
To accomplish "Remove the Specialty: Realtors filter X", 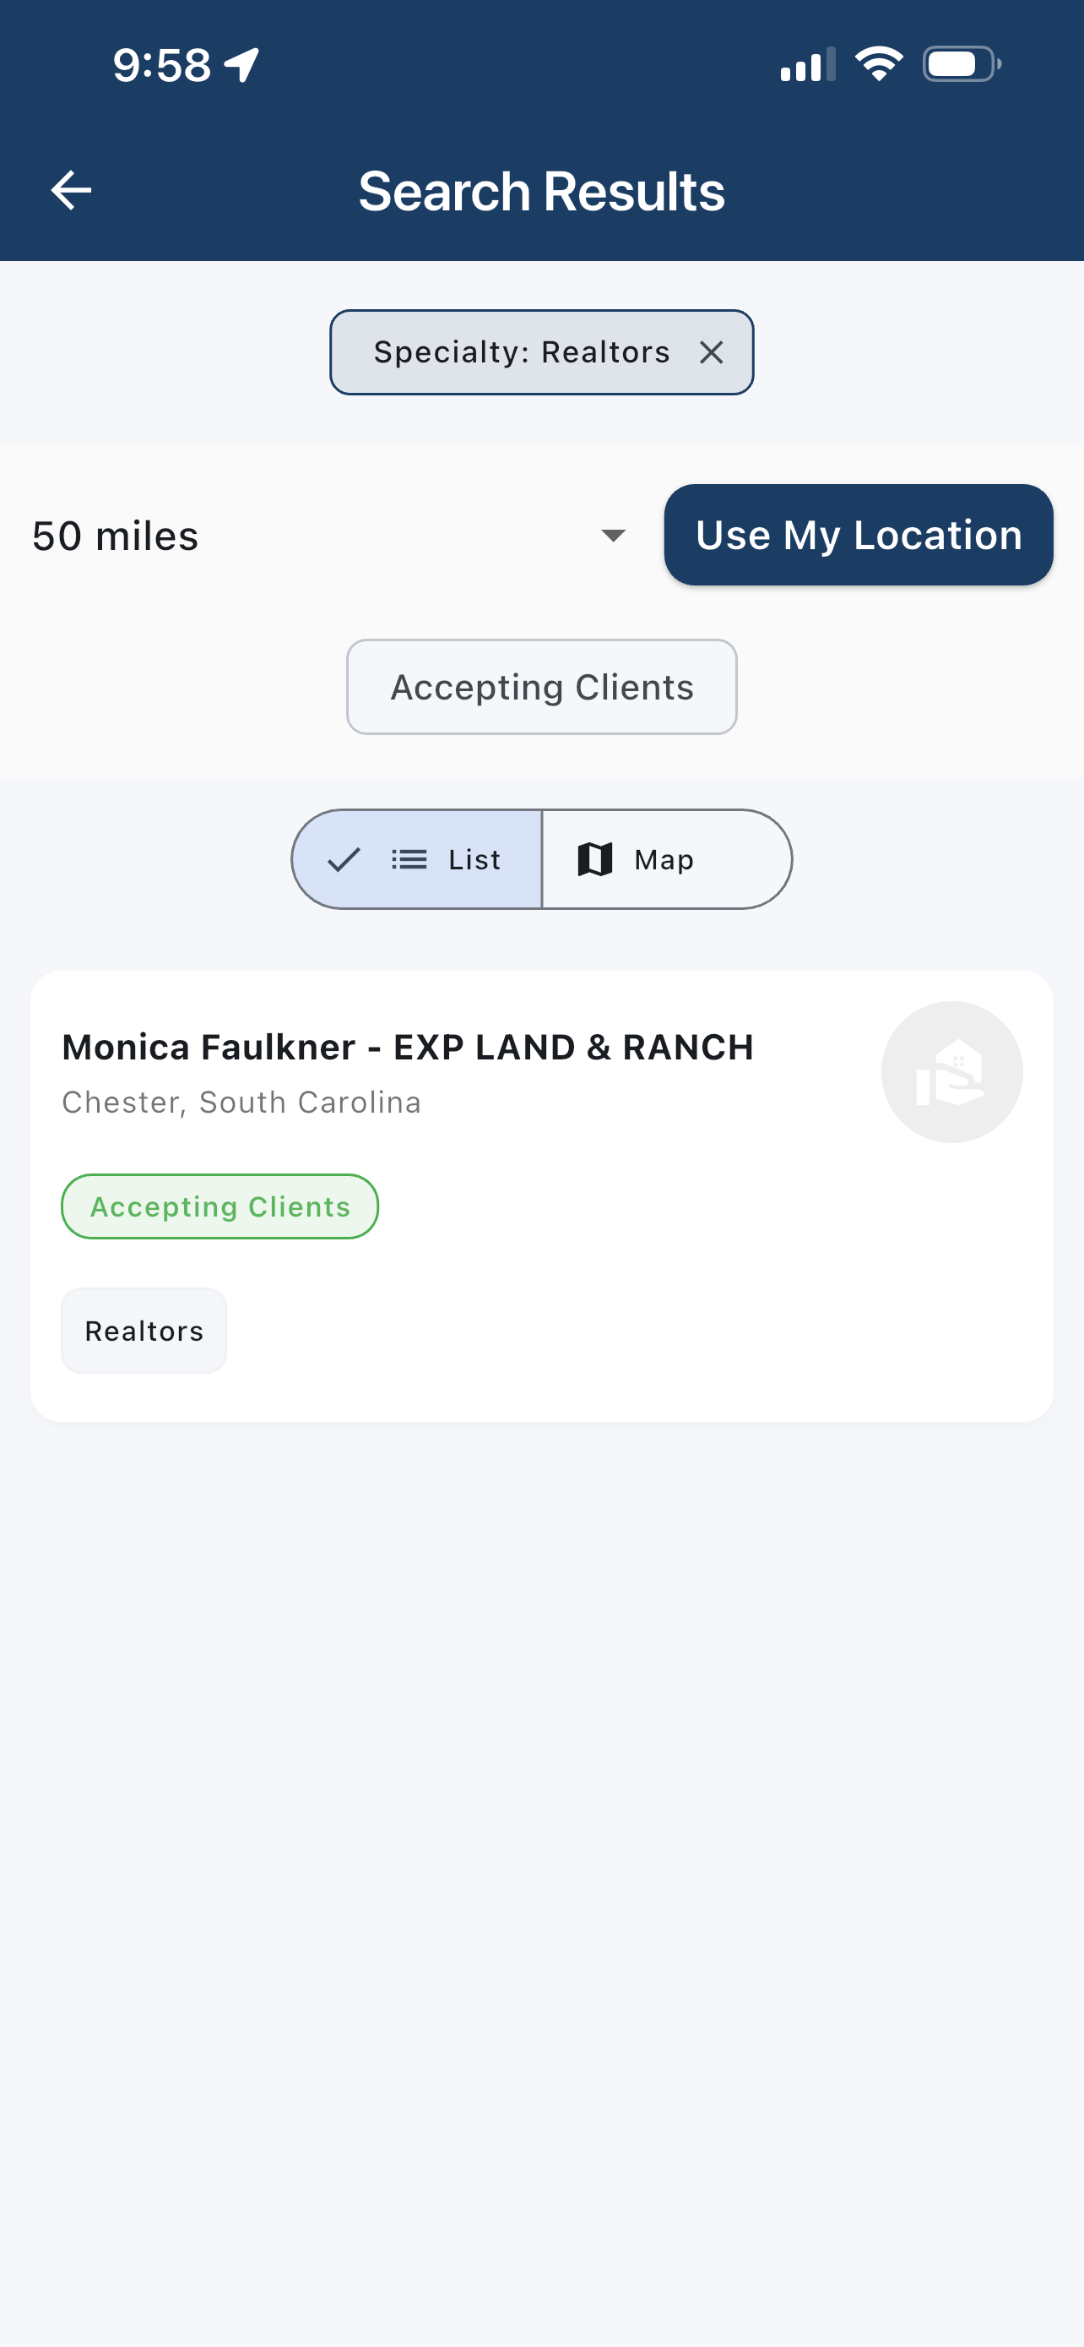I will click(711, 352).
